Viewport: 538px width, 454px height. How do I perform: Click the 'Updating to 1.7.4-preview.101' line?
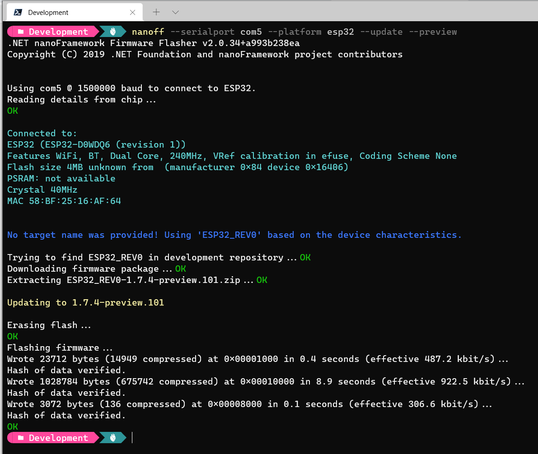point(85,303)
